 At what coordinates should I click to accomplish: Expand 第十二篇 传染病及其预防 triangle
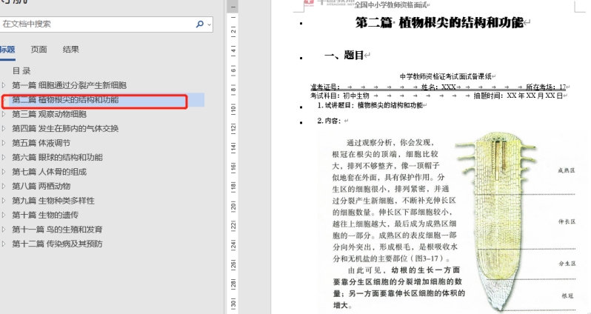(x=4, y=244)
